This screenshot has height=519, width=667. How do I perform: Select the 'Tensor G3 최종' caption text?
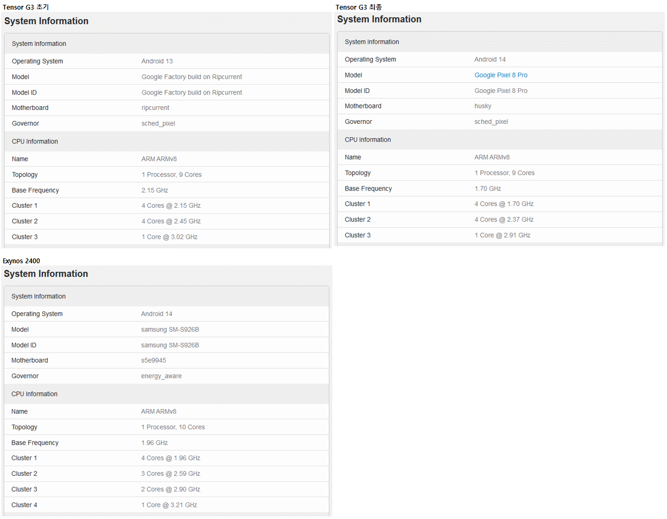point(359,7)
